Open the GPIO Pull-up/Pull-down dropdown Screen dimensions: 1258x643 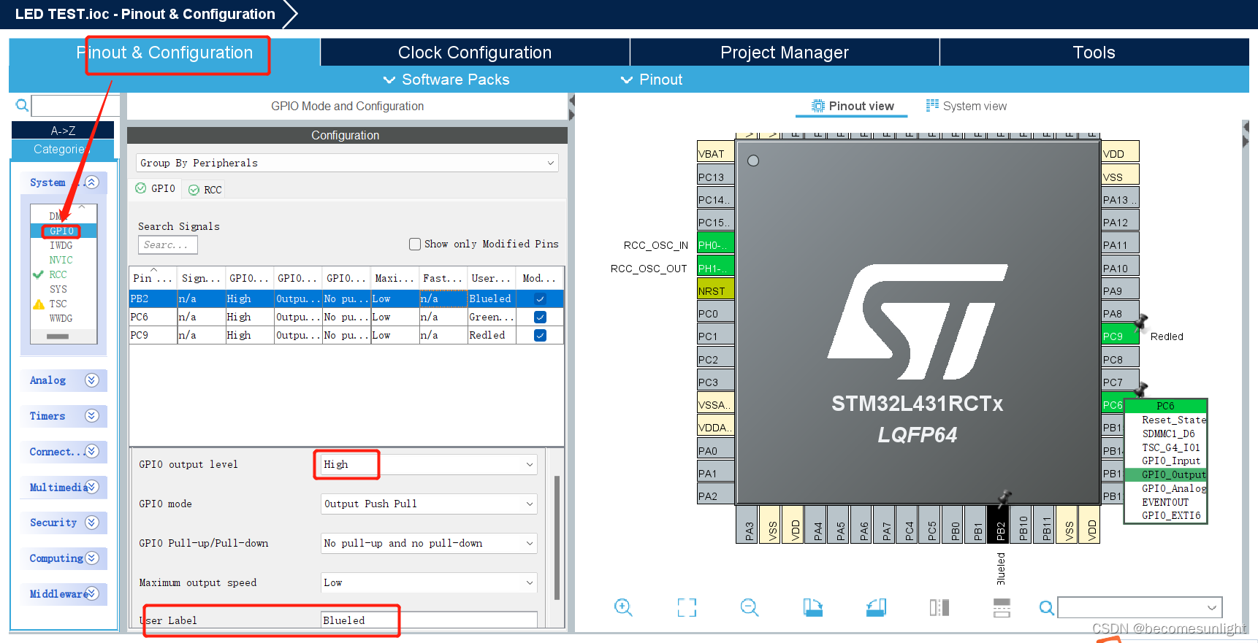(x=429, y=543)
